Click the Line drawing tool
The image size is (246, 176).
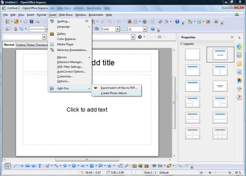coord(15,166)
